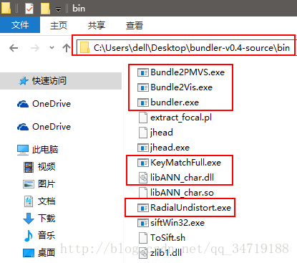Select the zlib1.dll file name
This screenshot has width=297, height=263.
pos(166,253)
